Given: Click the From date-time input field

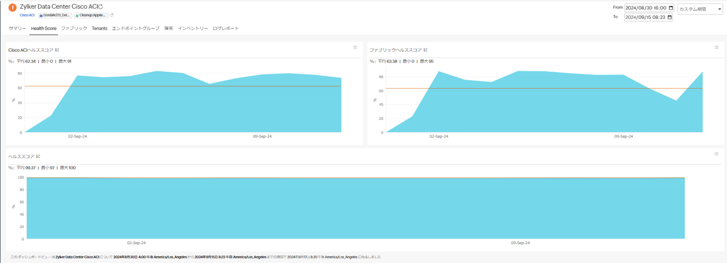Looking at the screenshot, I should (648, 8).
